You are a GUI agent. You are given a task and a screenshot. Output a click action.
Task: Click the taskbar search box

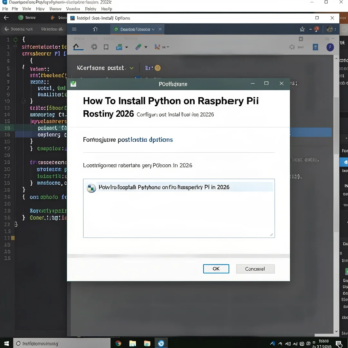click(62, 343)
